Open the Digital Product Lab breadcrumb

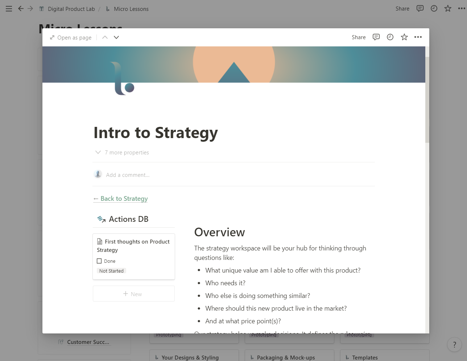point(71,9)
